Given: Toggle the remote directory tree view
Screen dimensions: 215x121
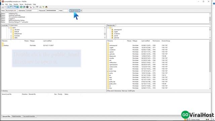Looking at the screenshot, I should (14, 7).
